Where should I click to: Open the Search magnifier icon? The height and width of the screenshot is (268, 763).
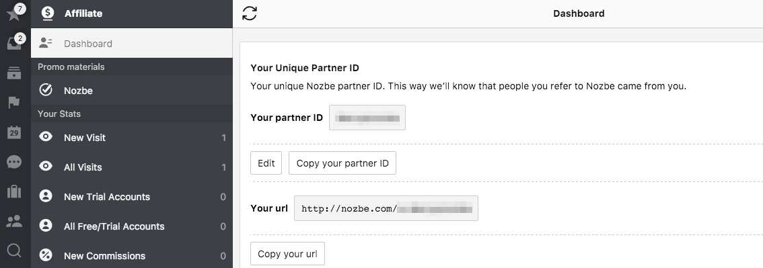tap(15, 251)
